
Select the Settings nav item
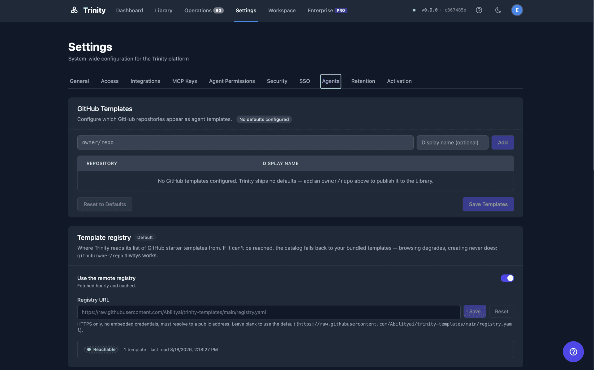coord(246,10)
